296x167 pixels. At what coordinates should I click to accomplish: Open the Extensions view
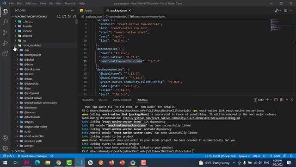point(5,54)
